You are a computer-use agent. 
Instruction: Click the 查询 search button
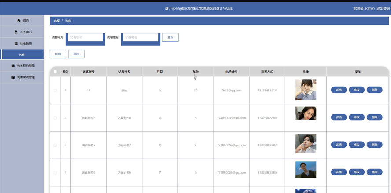point(170,37)
